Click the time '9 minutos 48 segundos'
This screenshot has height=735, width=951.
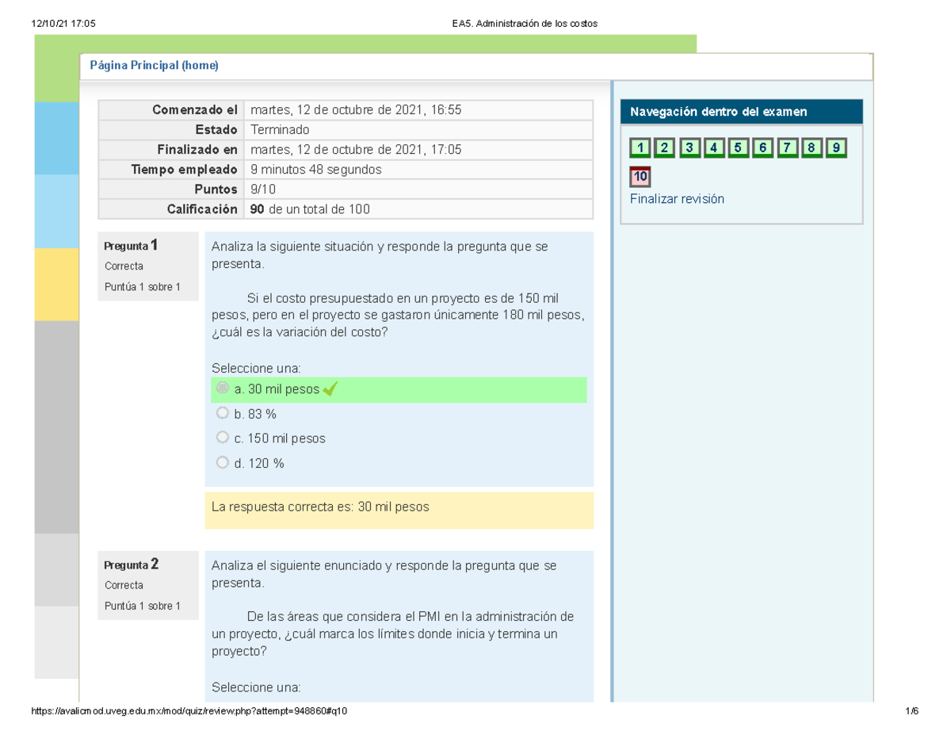pyautogui.click(x=315, y=170)
